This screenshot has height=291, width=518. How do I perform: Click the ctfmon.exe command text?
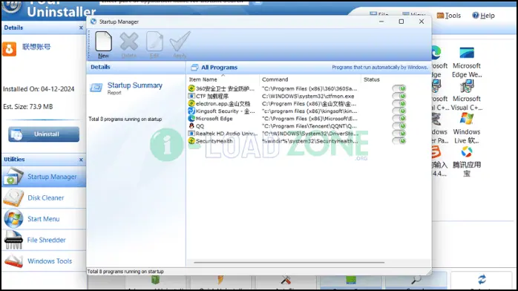[308, 96]
